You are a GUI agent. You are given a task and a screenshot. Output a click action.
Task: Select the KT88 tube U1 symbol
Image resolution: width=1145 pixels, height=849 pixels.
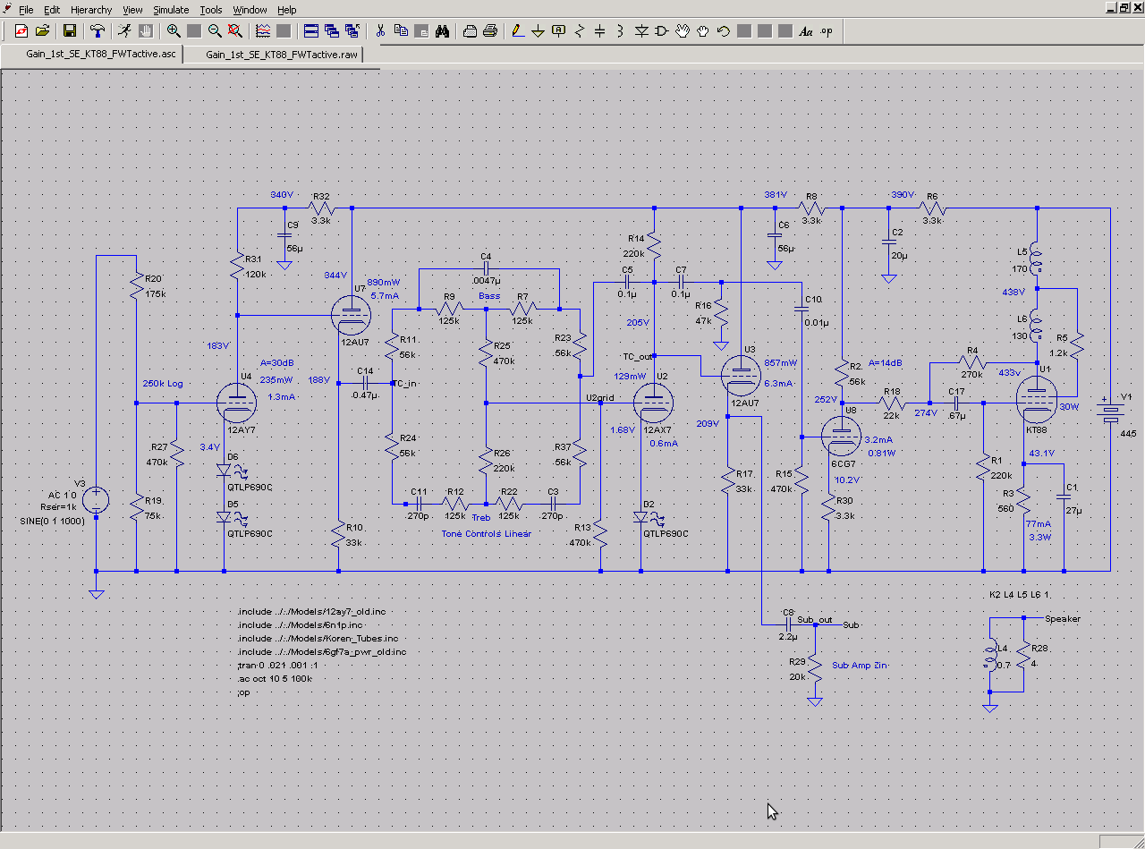pos(1037,400)
